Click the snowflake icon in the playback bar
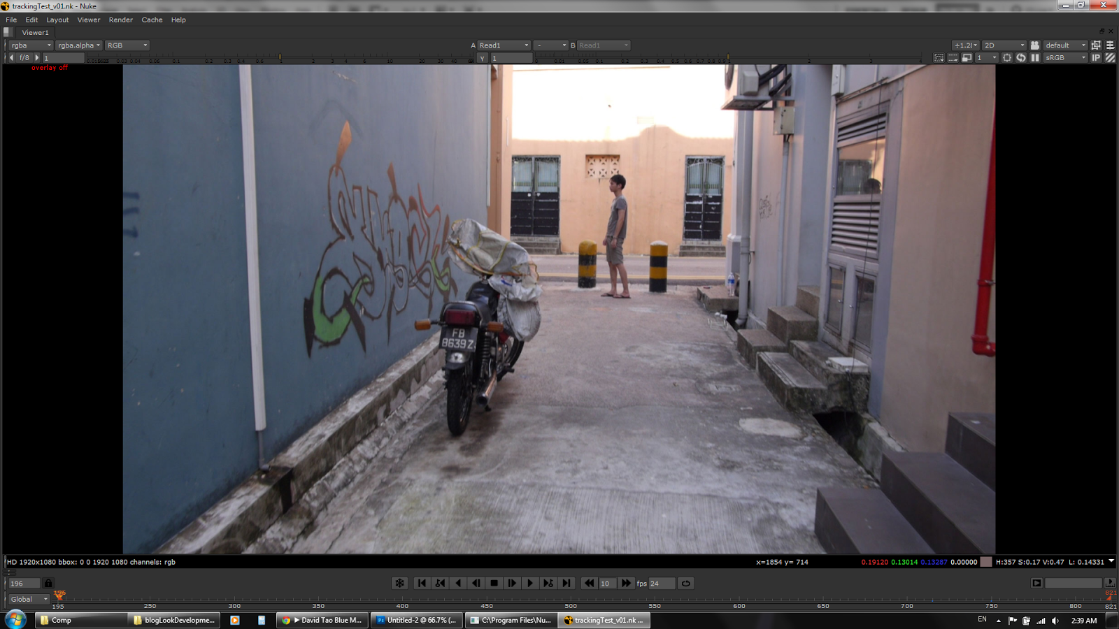 tap(400, 583)
